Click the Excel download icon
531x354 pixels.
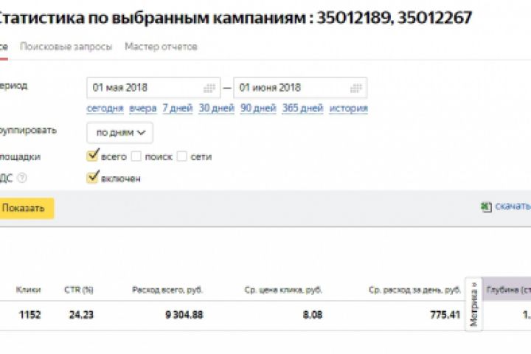click(x=486, y=207)
